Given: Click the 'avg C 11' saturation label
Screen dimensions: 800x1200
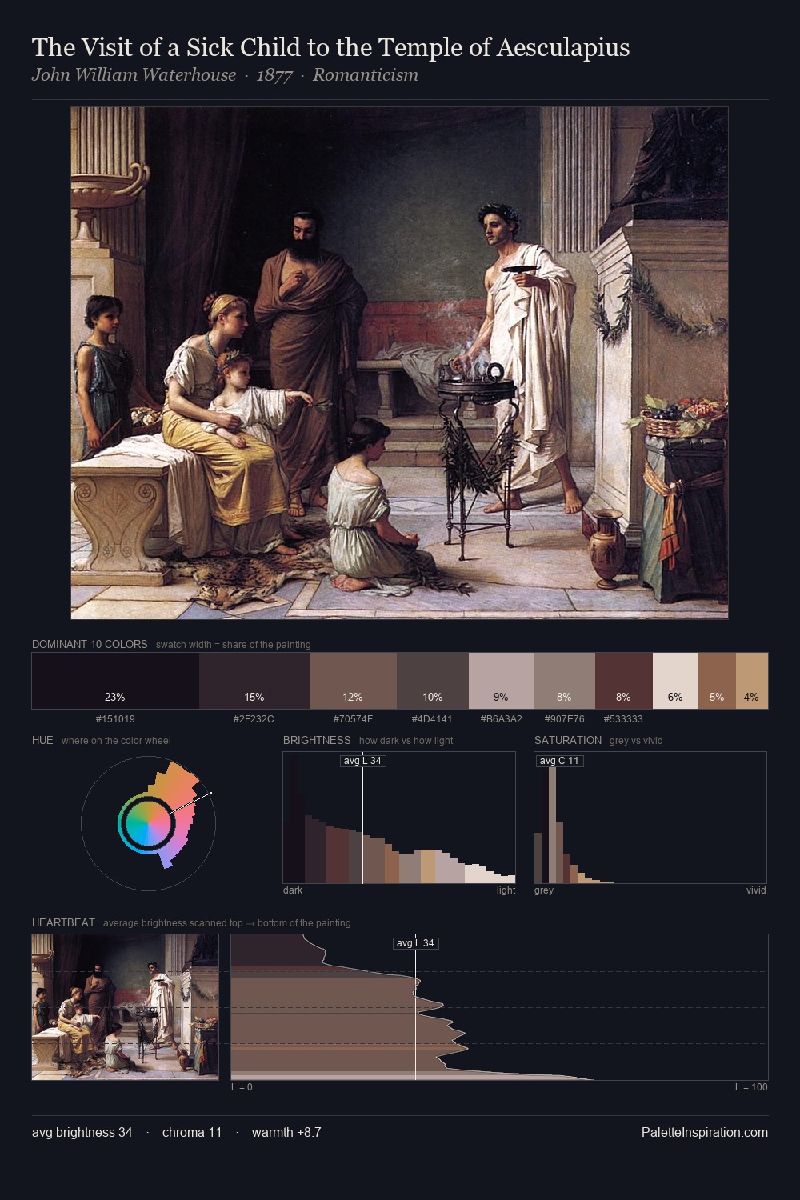Looking at the screenshot, I should (559, 761).
